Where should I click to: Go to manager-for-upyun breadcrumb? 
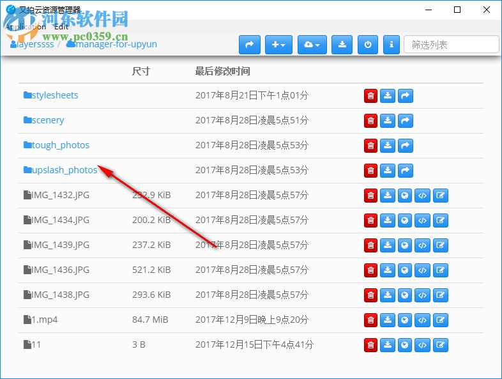click(x=111, y=44)
